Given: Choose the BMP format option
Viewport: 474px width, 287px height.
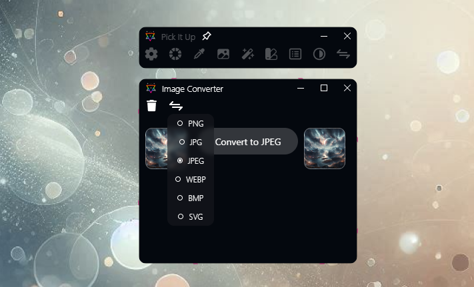Looking at the screenshot, I should pyautogui.click(x=191, y=198).
